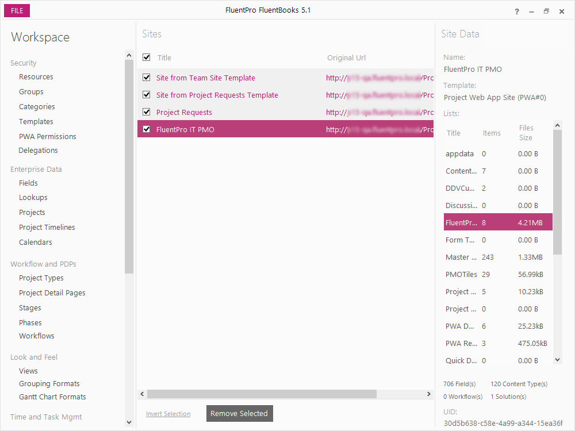Open Templates in Workspace sidebar
Image resolution: width=575 pixels, height=431 pixels.
tap(36, 121)
